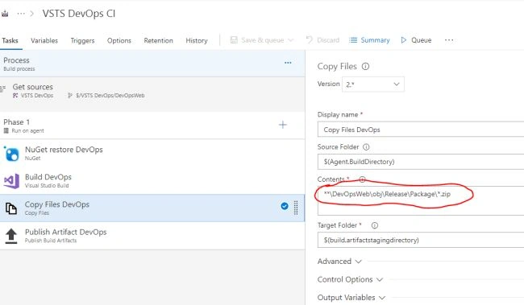Click the Source Folder input field
Image resolution: width=524 pixels, height=305 pixels.
pyautogui.click(x=420, y=162)
